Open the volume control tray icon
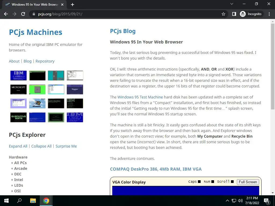This screenshot has width=275, height=206. click(x=240, y=201)
